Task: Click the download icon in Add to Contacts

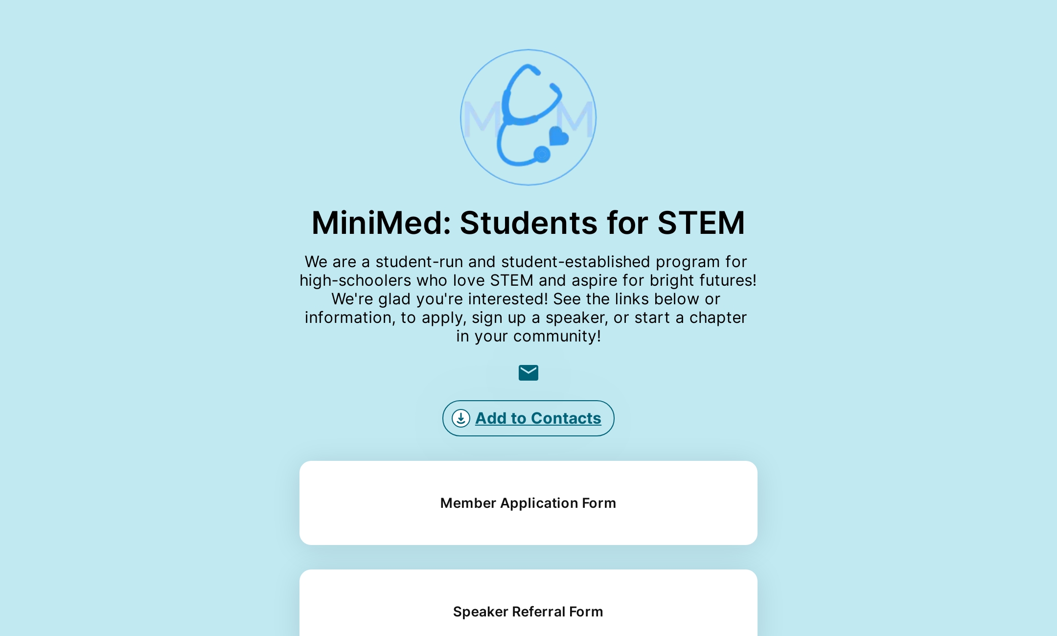Action: 460,418
